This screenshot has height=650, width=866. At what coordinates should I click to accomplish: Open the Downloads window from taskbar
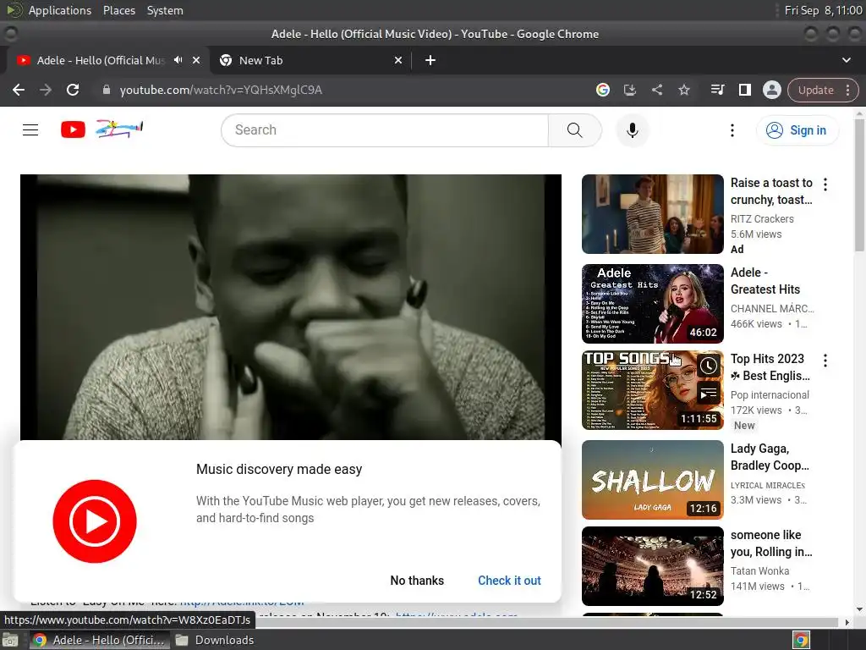click(x=215, y=640)
